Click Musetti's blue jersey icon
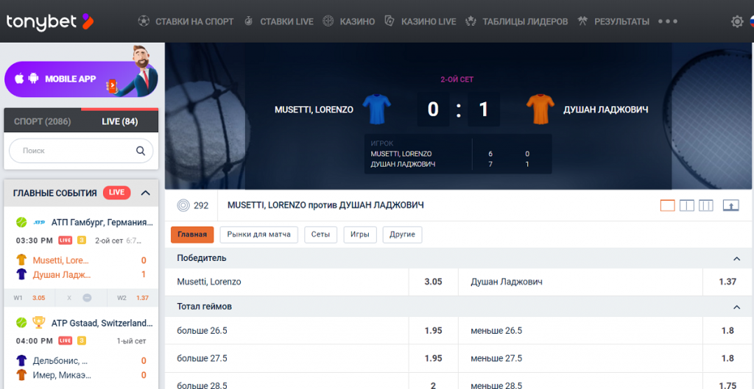The height and width of the screenshot is (389, 754). click(x=377, y=110)
